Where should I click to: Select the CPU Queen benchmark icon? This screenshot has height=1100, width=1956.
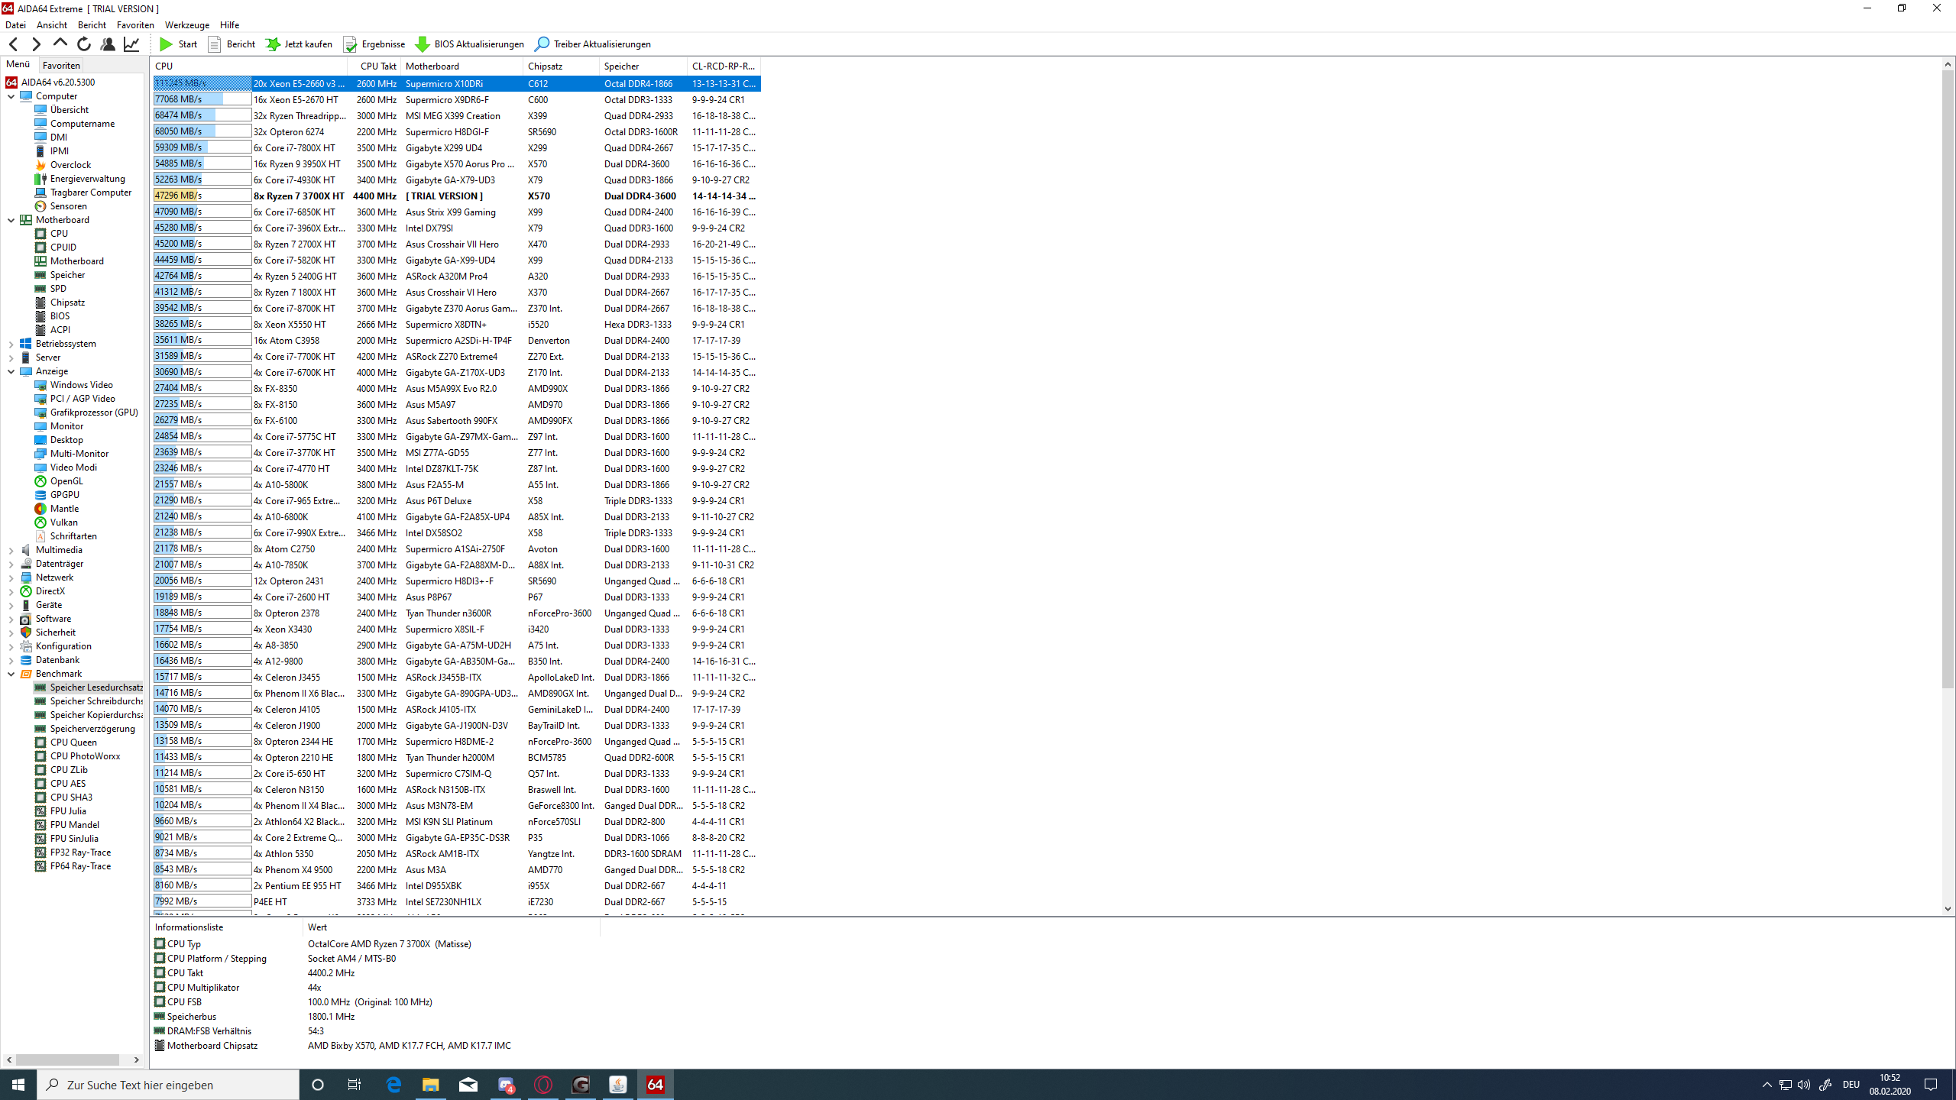(x=40, y=742)
